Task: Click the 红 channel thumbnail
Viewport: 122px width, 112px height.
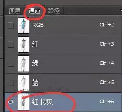Action: pos(23,44)
